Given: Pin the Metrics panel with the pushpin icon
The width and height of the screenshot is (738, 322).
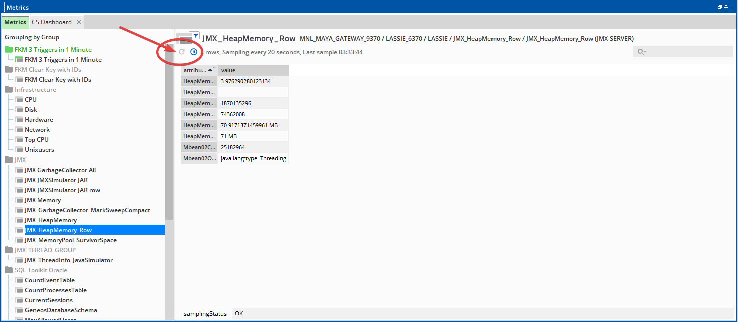Looking at the screenshot, I should point(726,7).
